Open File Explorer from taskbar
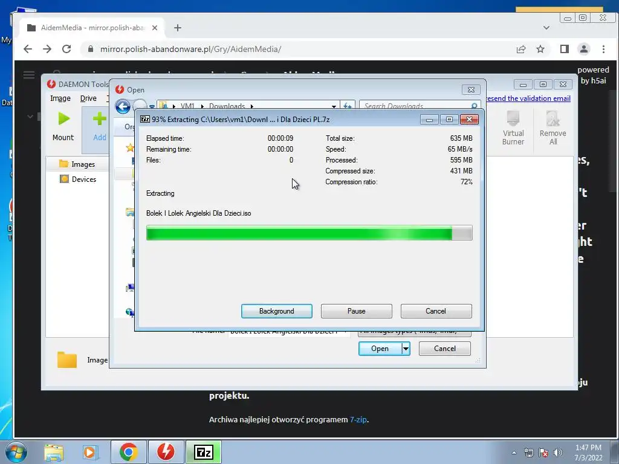Viewport: 619px width, 464px height. click(x=54, y=452)
